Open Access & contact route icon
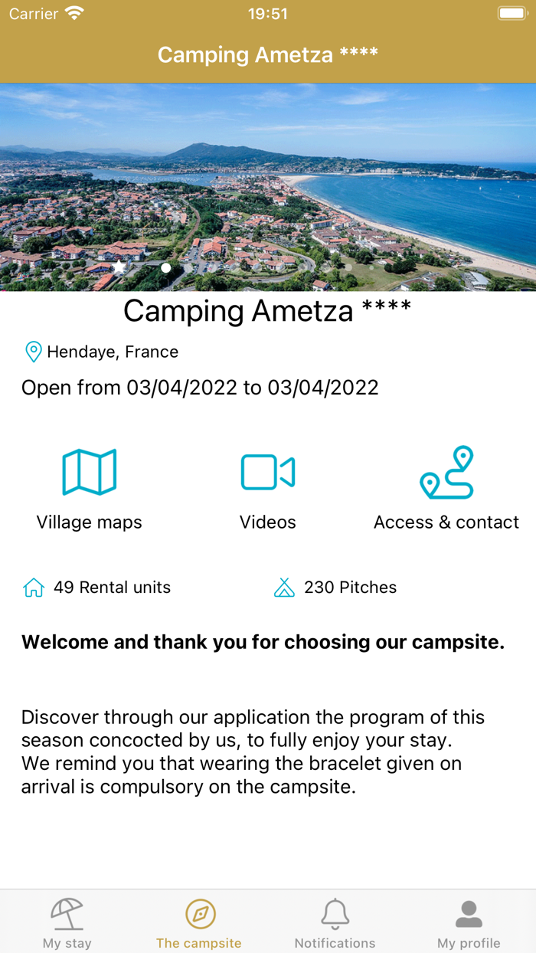This screenshot has width=536, height=953. pyautogui.click(x=446, y=471)
